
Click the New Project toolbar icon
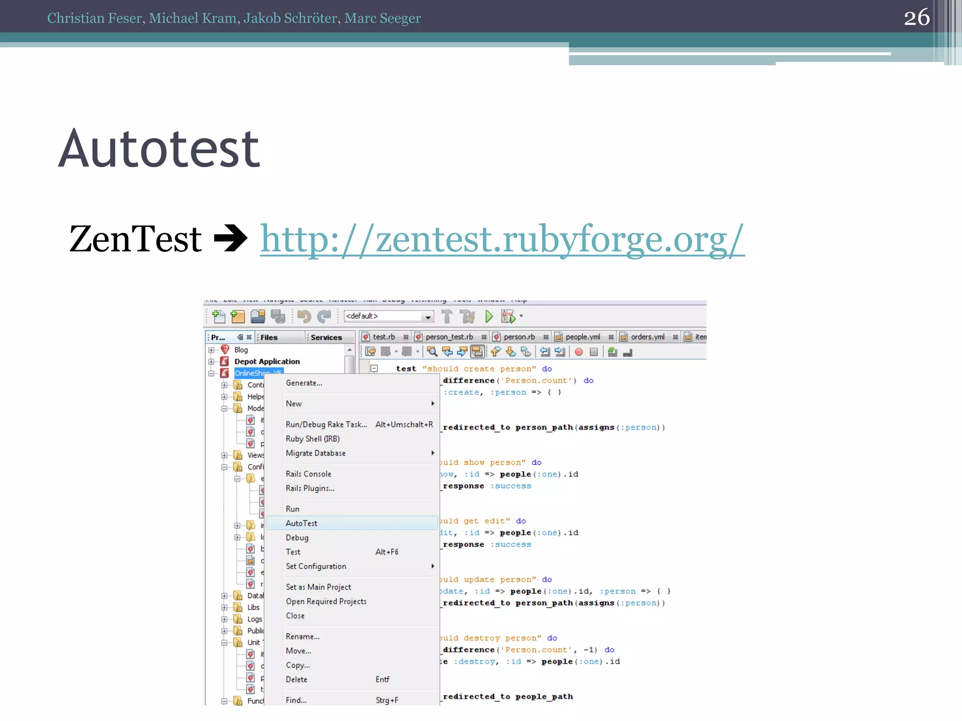pyautogui.click(x=238, y=316)
